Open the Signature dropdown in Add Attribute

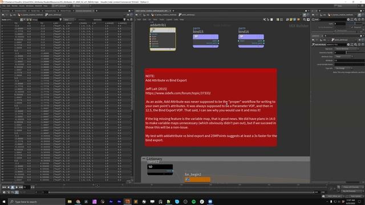point(347,49)
